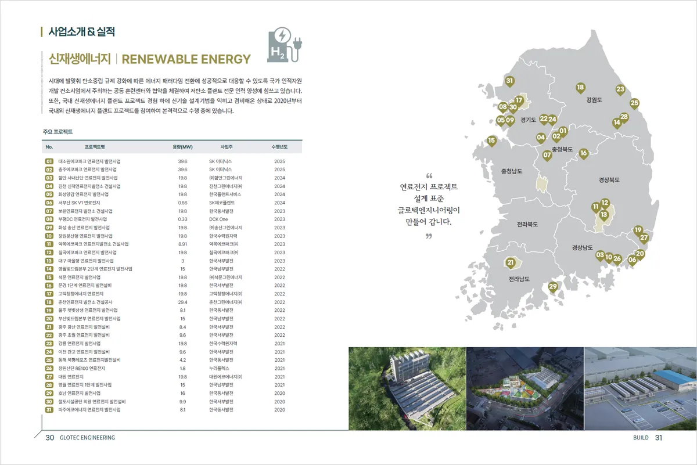
Task: Click map pin 12 in the Daegu area
Action: click(605, 204)
